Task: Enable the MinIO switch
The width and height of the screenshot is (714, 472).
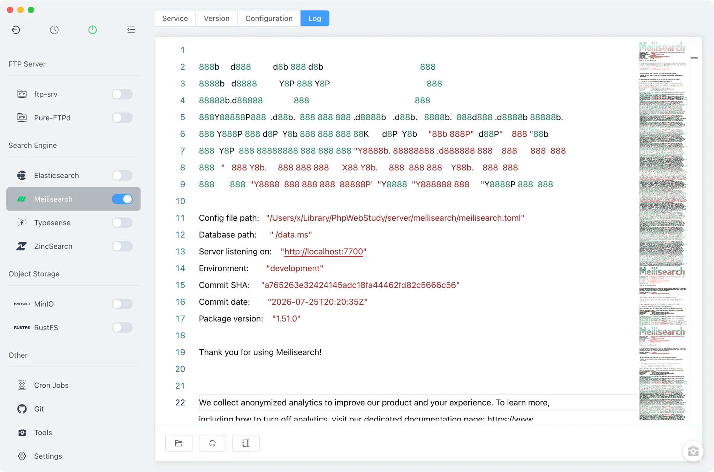Action: 122,304
